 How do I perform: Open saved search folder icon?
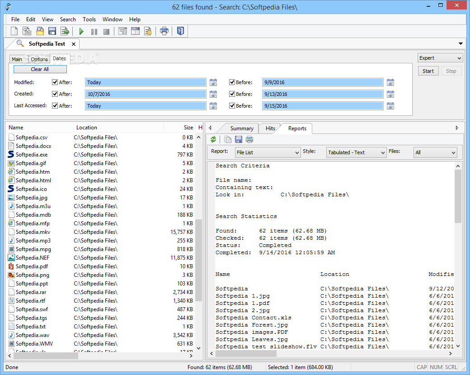pyautogui.click(x=40, y=31)
